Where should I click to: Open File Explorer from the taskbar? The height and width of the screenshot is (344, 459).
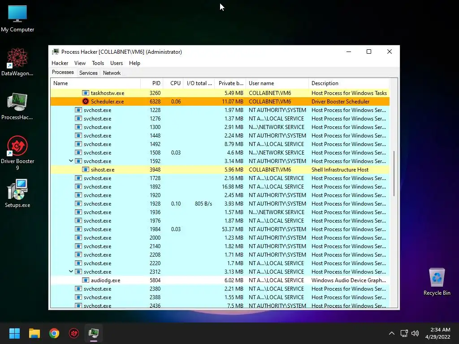tap(34, 333)
